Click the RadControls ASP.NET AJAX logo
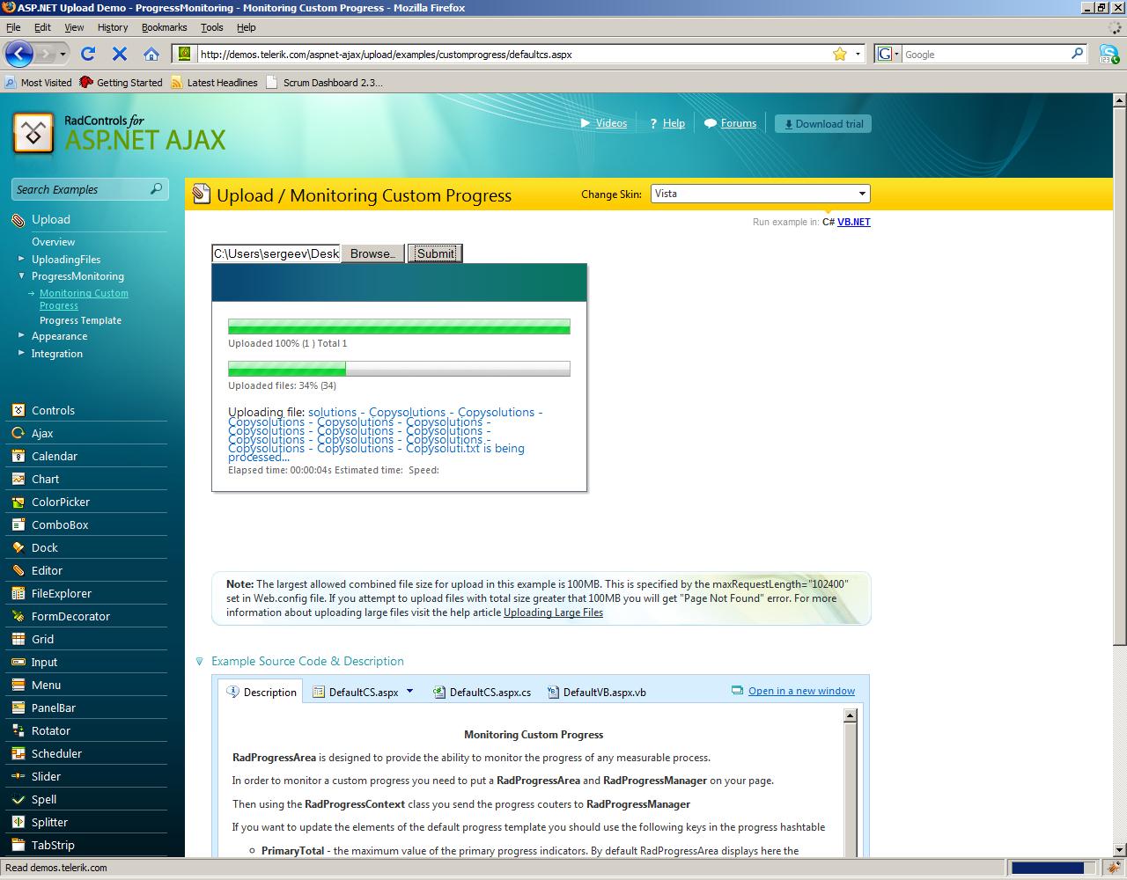This screenshot has width=1127, height=880. (x=119, y=133)
